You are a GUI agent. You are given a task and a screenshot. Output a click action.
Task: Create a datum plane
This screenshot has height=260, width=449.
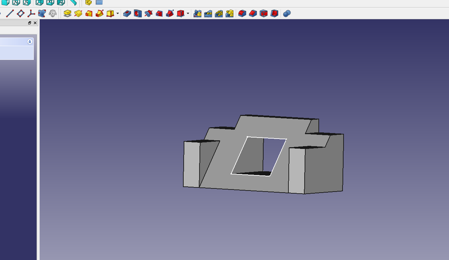(21, 14)
